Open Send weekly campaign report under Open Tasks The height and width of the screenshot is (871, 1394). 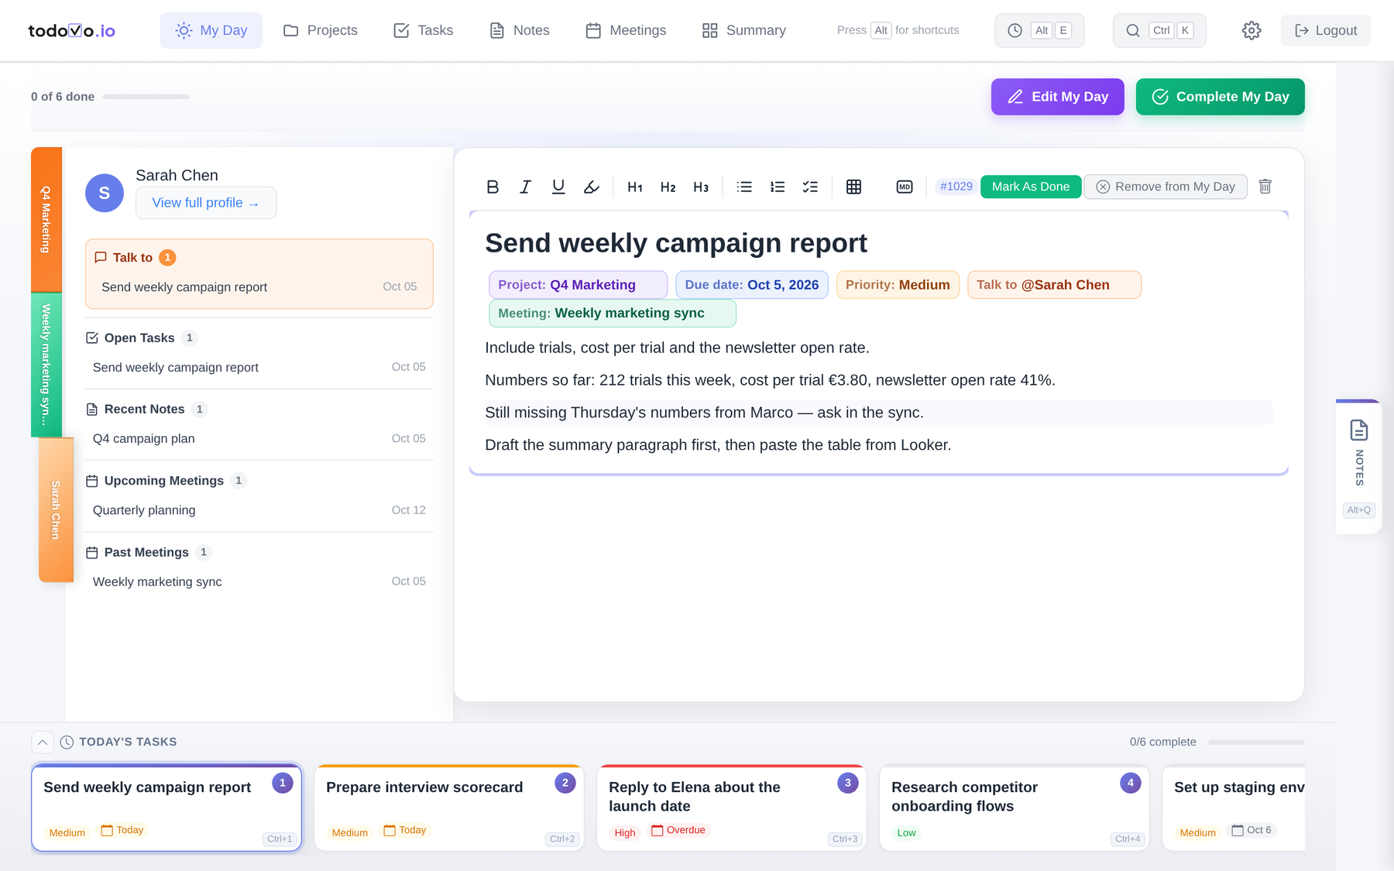coord(259,367)
